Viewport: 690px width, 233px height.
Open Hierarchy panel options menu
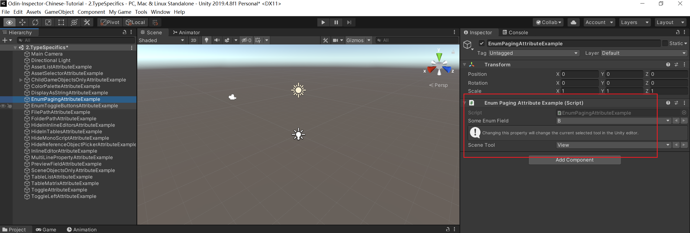pyautogui.click(x=131, y=32)
